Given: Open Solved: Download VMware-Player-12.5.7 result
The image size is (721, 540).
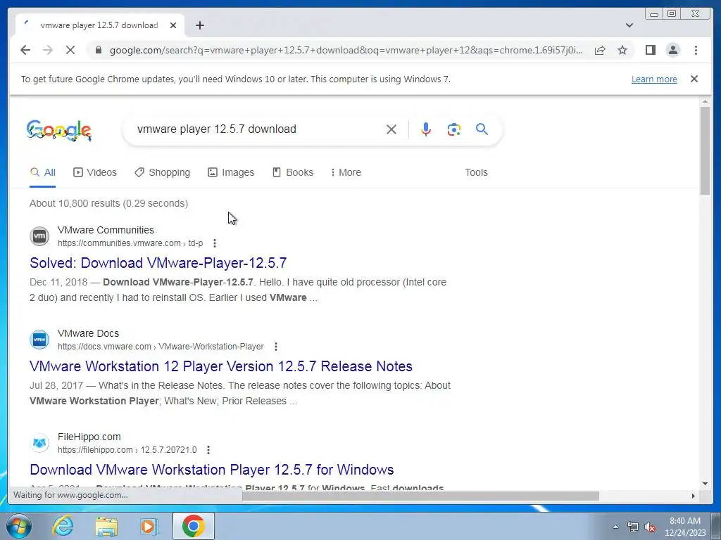Looking at the screenshot, I should click(x=158, y=263).
